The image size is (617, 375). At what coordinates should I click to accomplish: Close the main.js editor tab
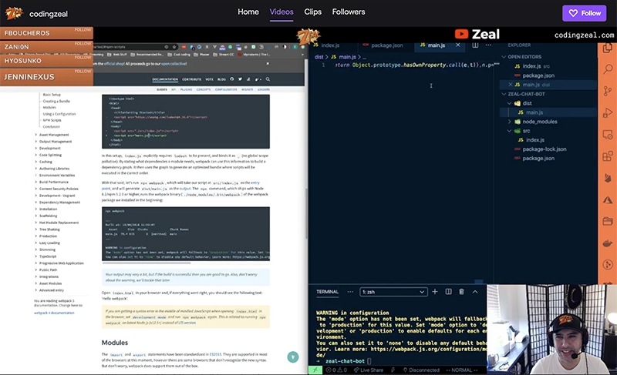457,45
